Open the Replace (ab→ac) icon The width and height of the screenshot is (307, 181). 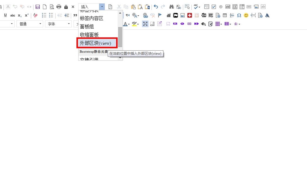(x=178, y=7)
